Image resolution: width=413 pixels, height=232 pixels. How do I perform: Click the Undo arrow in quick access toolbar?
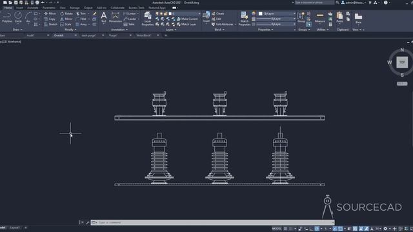(x=43, y=3)
